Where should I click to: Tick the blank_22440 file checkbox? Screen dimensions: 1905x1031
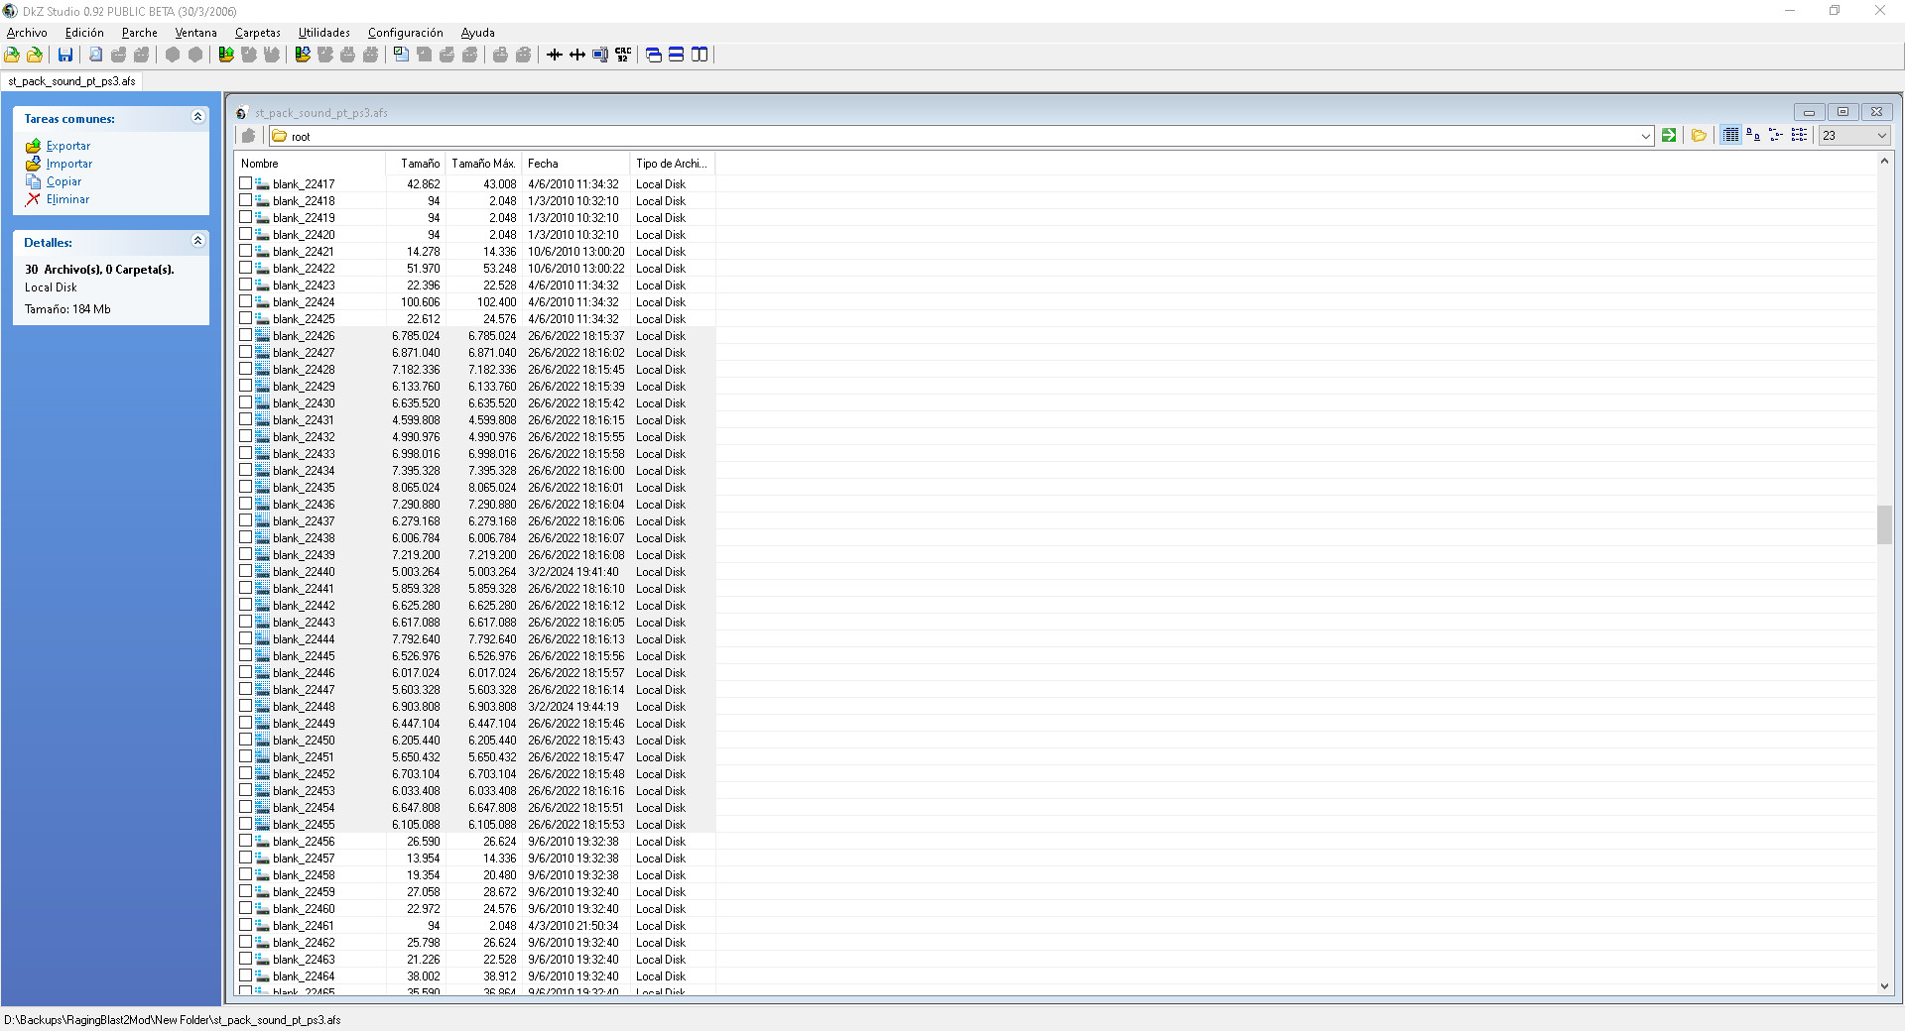[245, 571]
